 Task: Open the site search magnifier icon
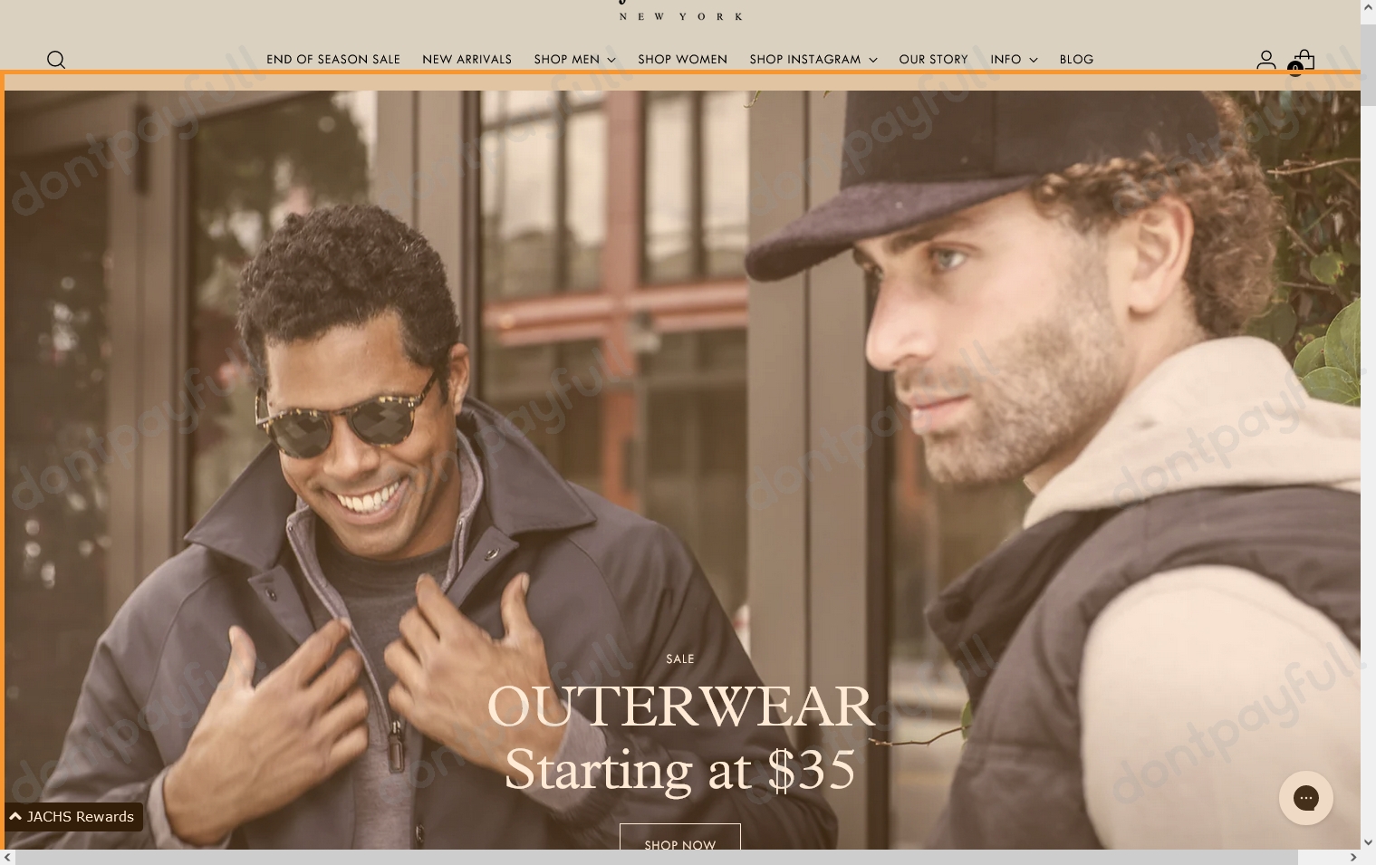tap(56, 60)
